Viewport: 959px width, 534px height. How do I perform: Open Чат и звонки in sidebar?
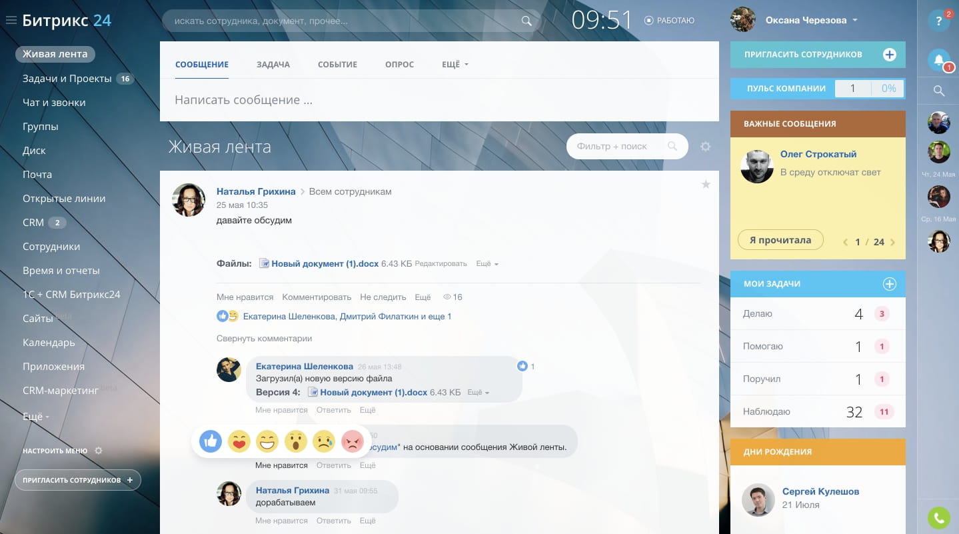pyautogui.click(x=54, y=103)
